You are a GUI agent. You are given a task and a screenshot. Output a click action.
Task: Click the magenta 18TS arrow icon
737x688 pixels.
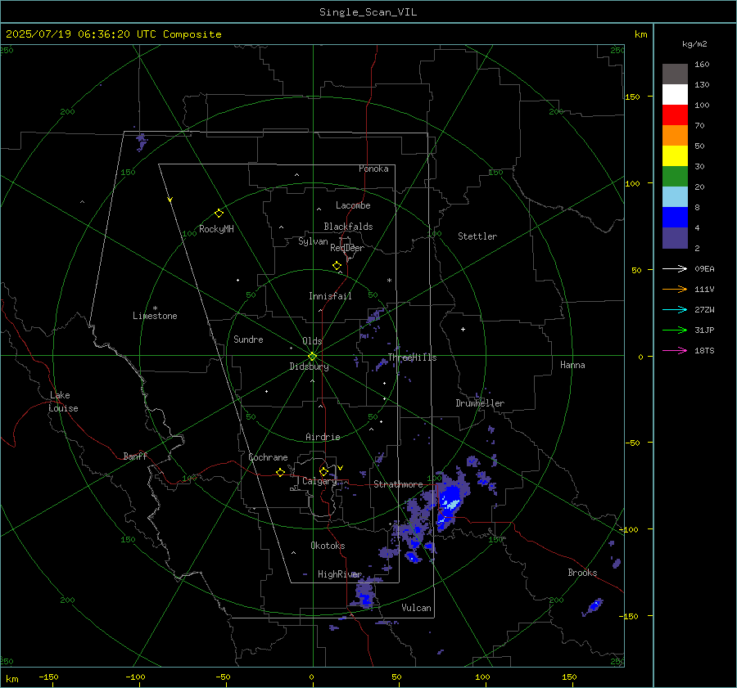pyautogui.click(x=675, y=350)
